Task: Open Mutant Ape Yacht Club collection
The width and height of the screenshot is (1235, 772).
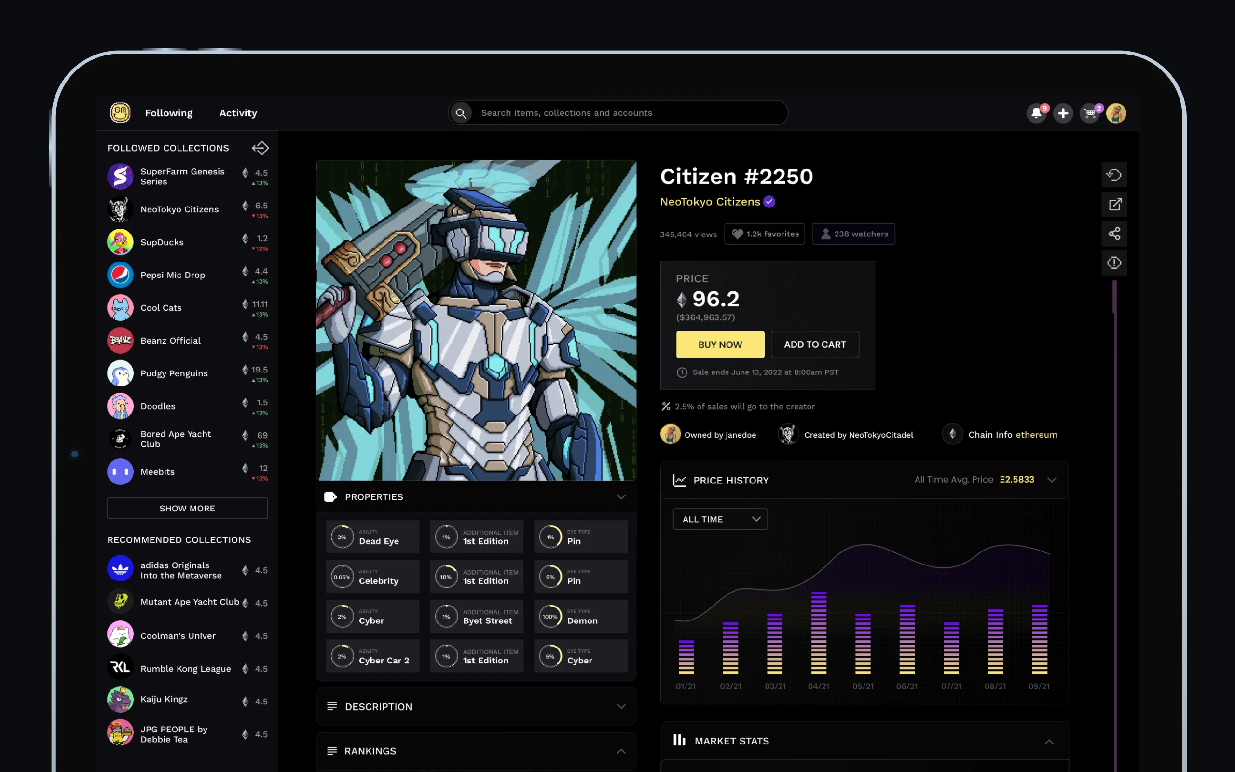Action: pos(187,602)
